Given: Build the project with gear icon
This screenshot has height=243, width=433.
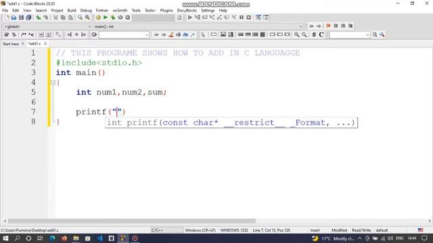Looking at the screenshot, I should pos(98,18).
